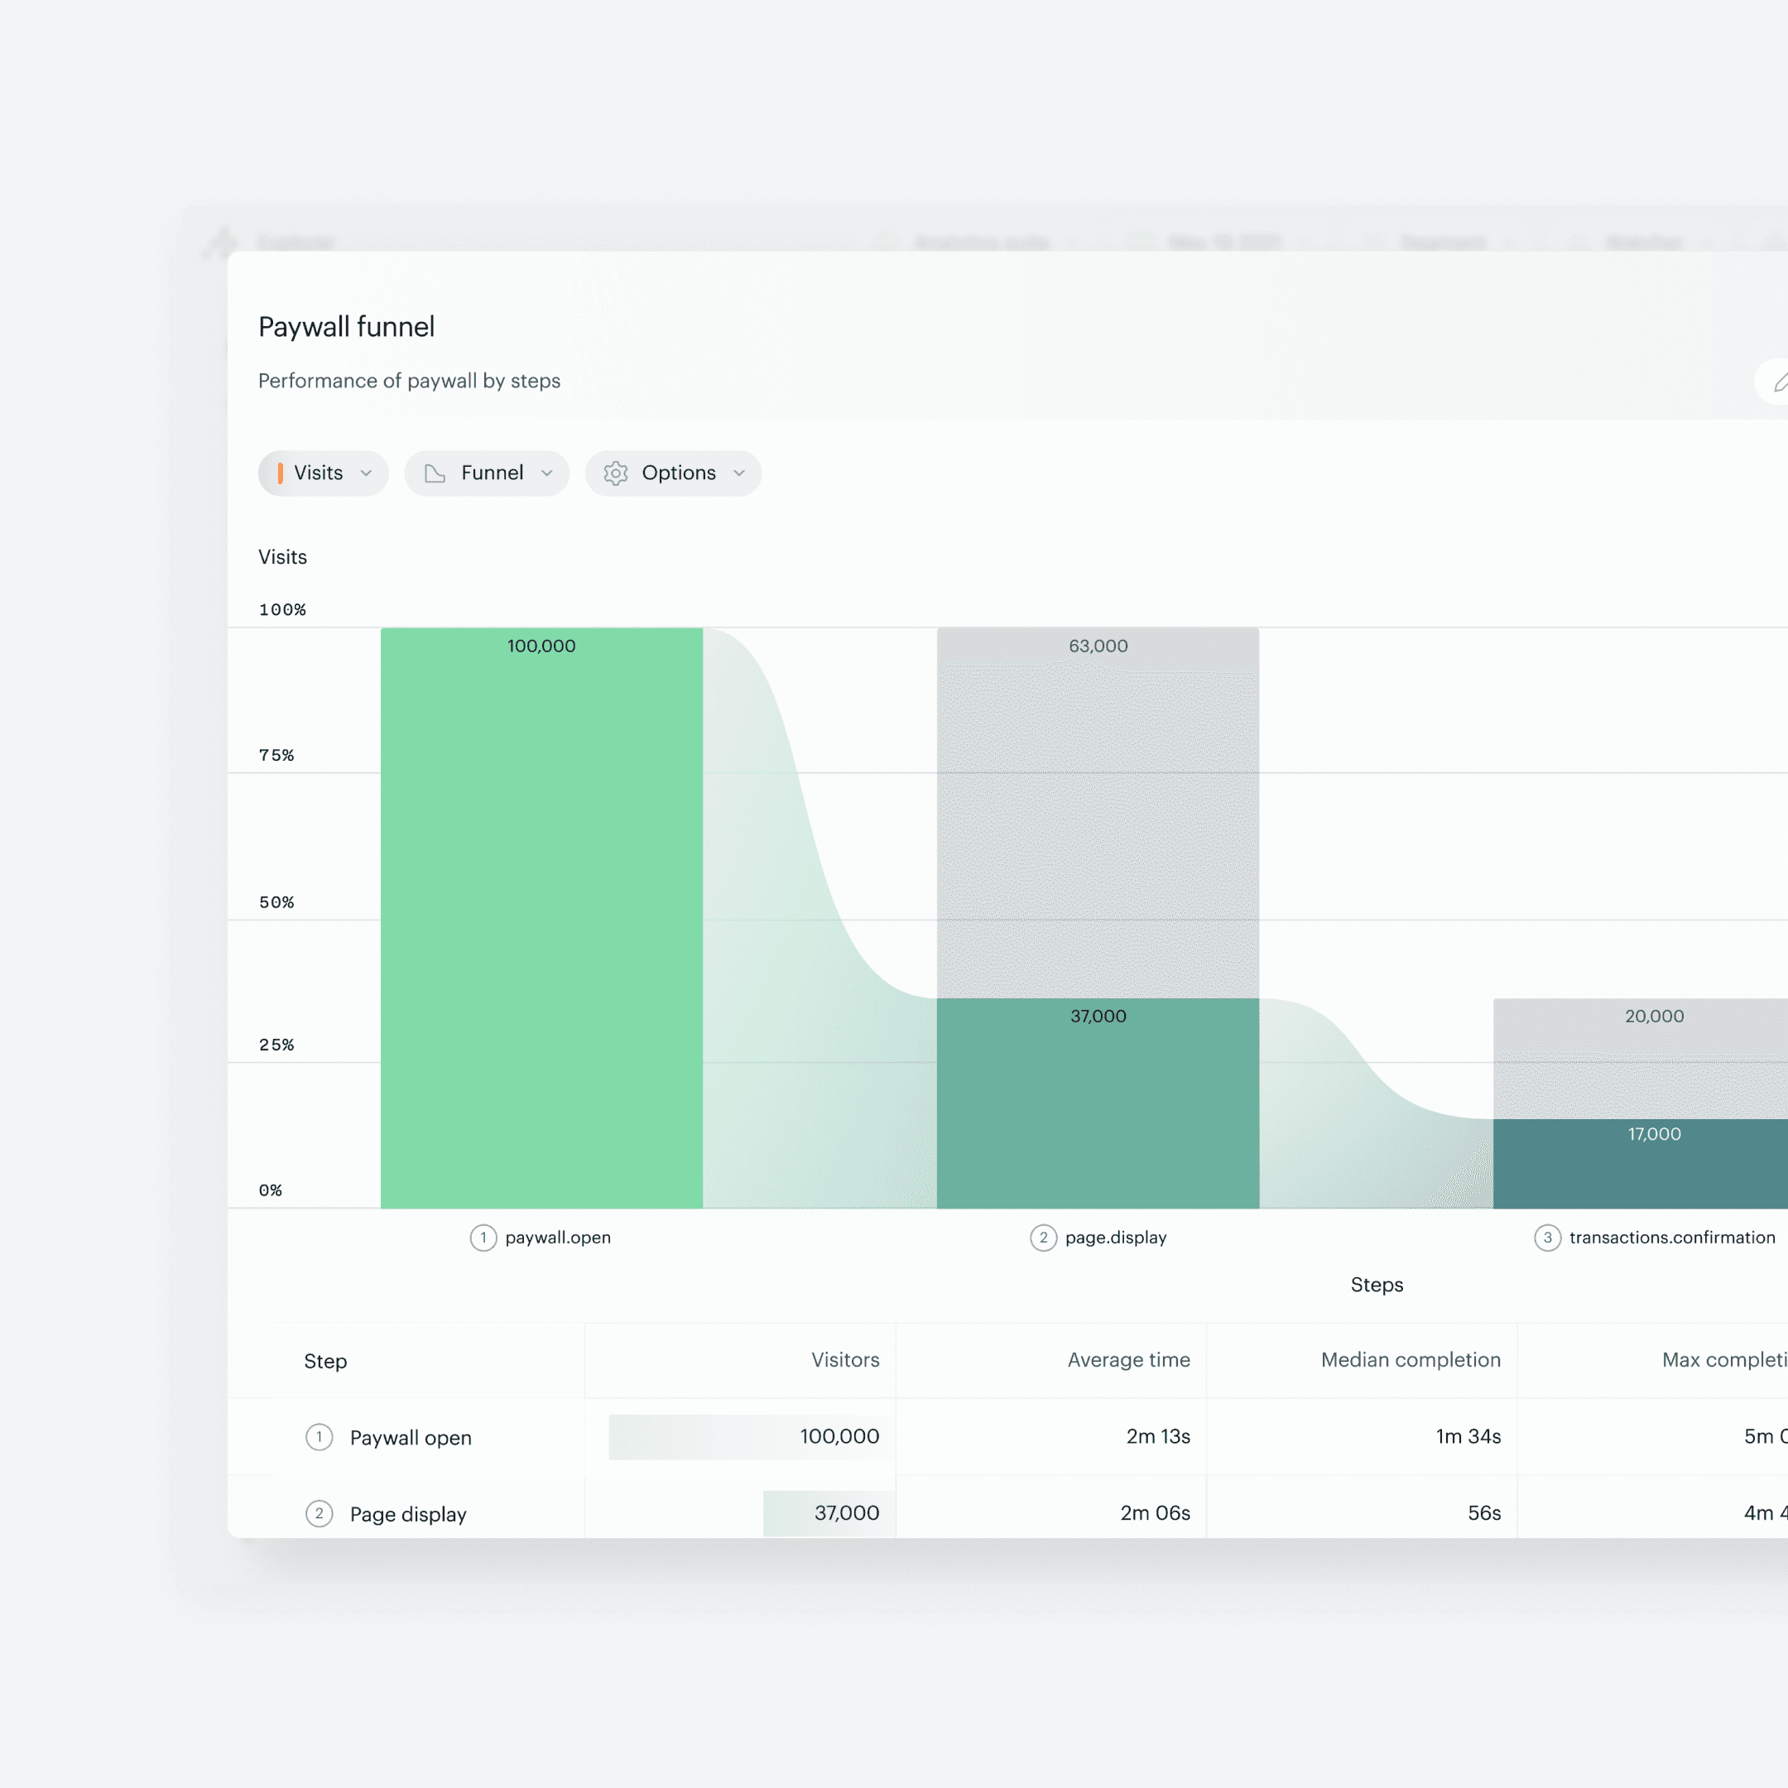Click the 63,000 gray drop-off bar
The width and height of the screenshot is (1788, 1788).
(1098, 815)
